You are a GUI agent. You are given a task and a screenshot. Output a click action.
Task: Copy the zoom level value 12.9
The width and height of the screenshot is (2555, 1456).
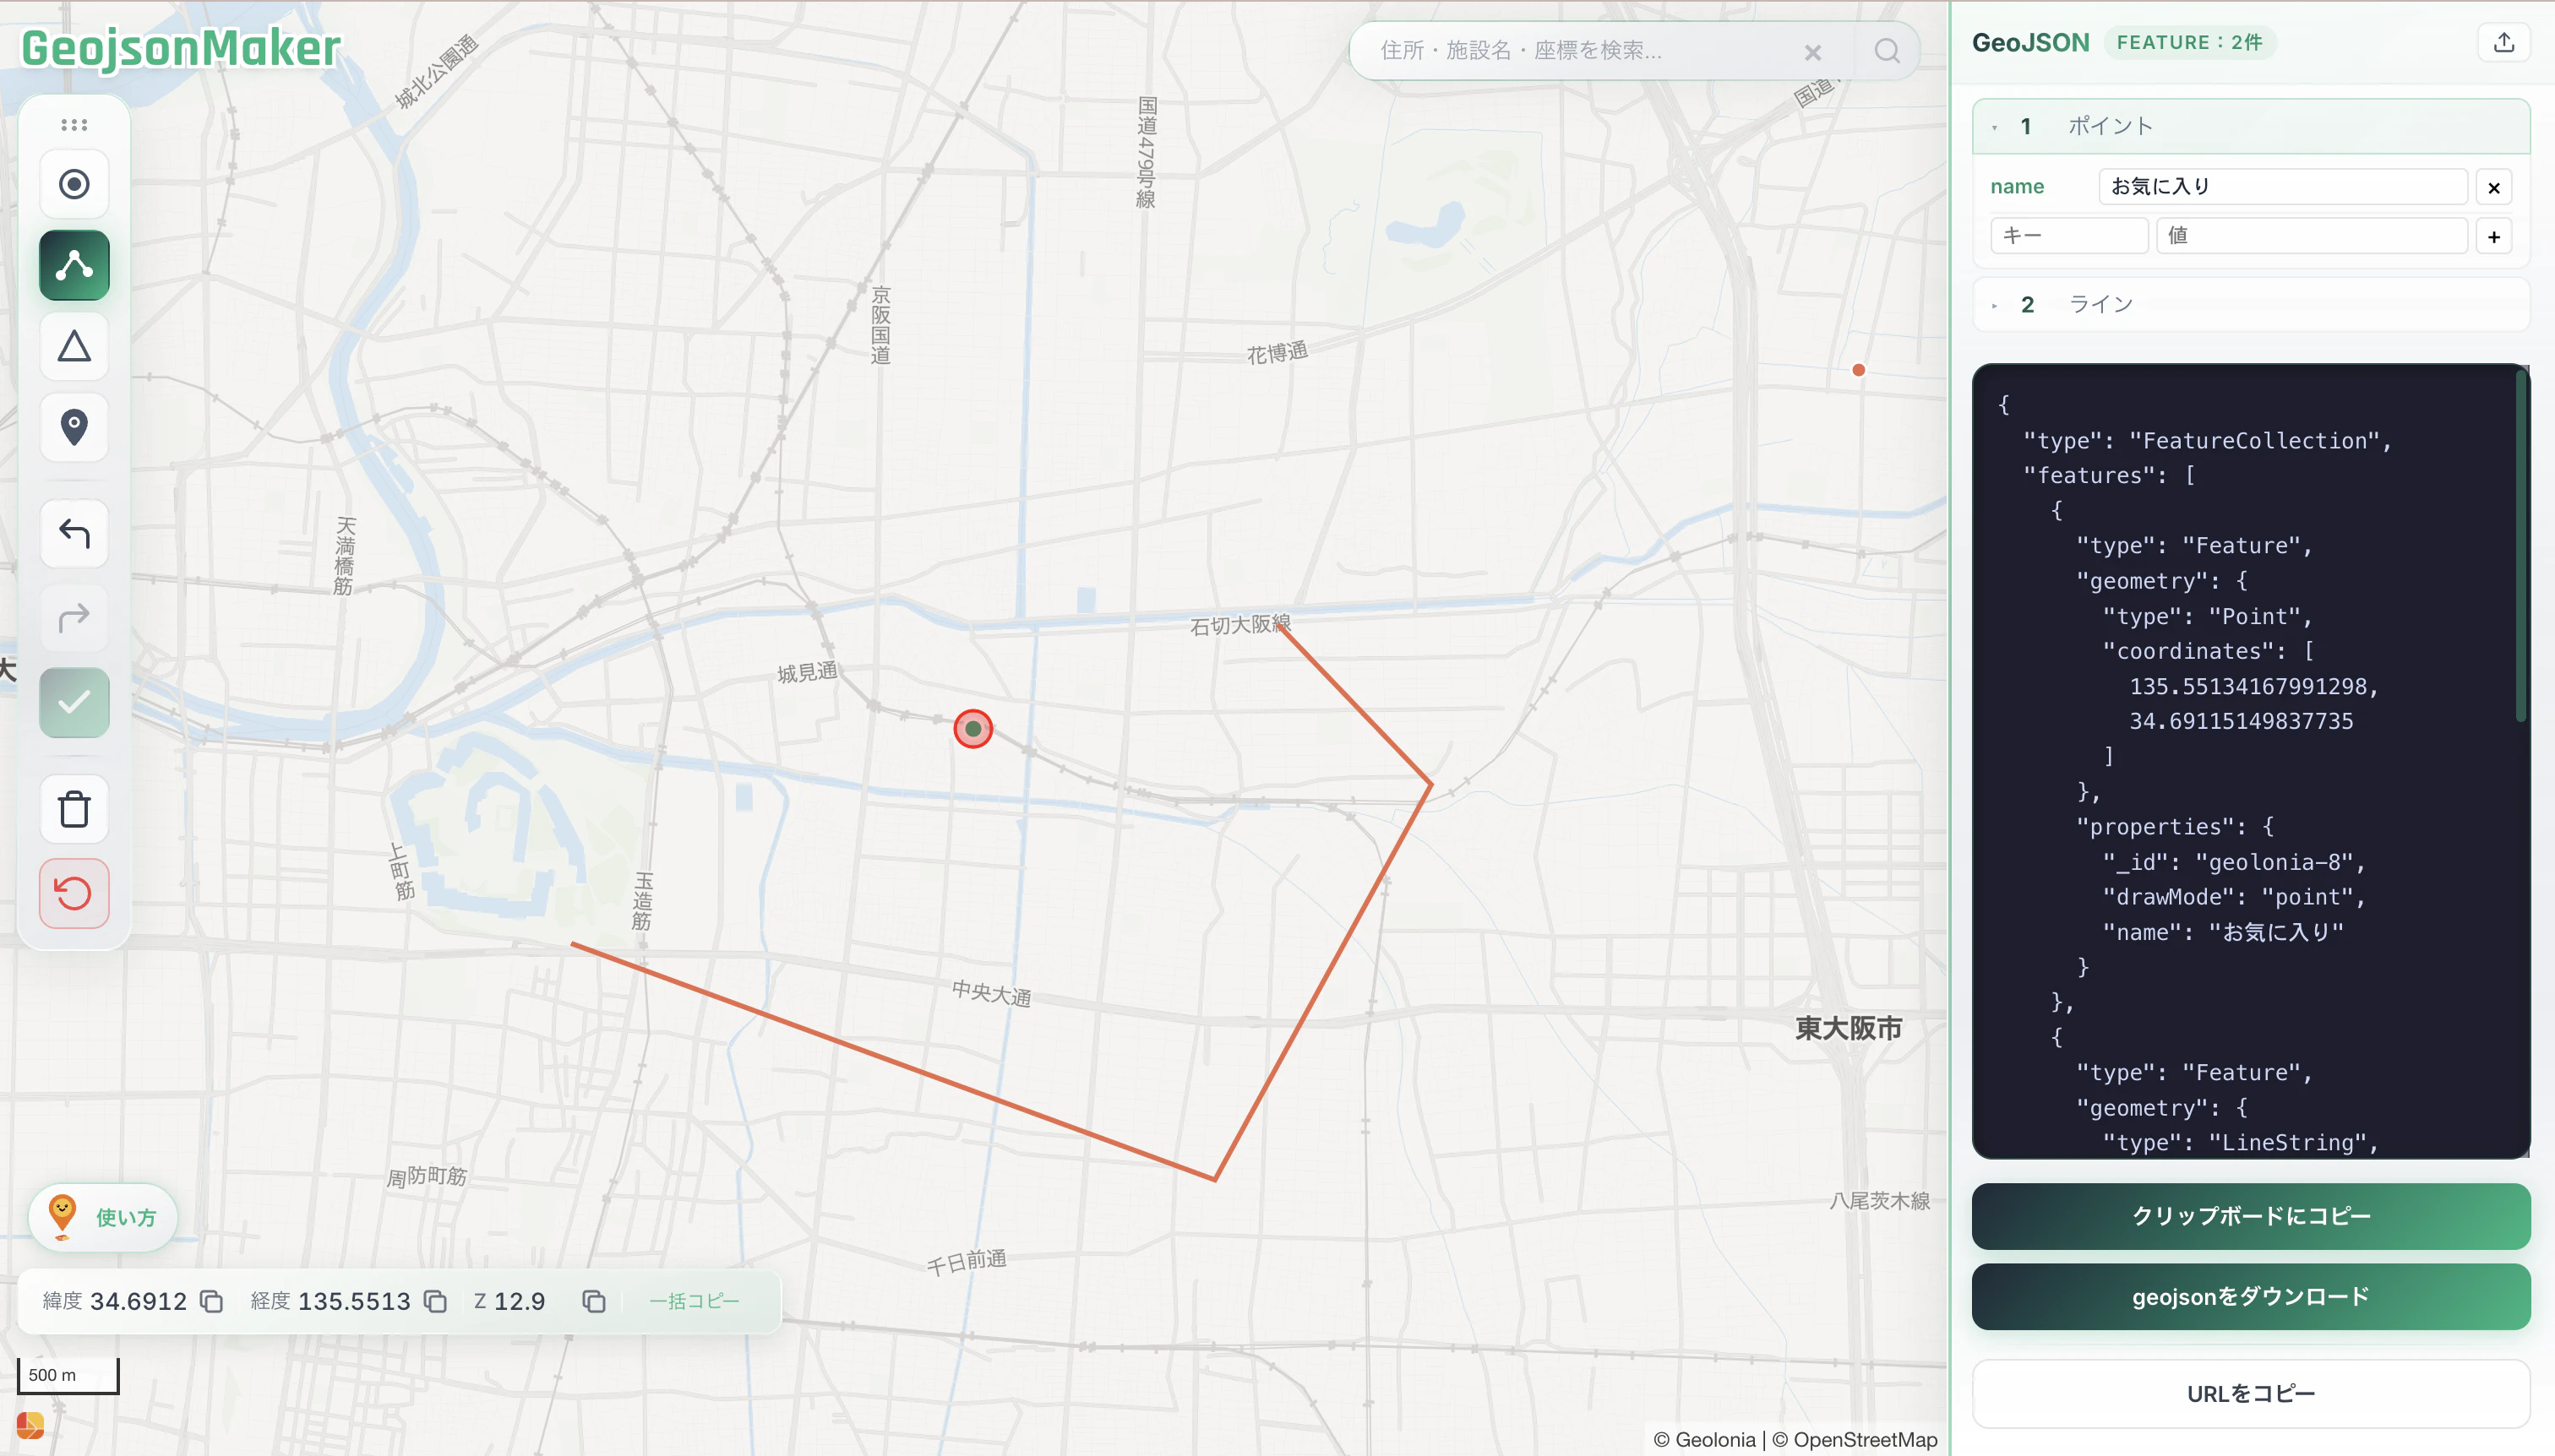[x=594, y=1301]
